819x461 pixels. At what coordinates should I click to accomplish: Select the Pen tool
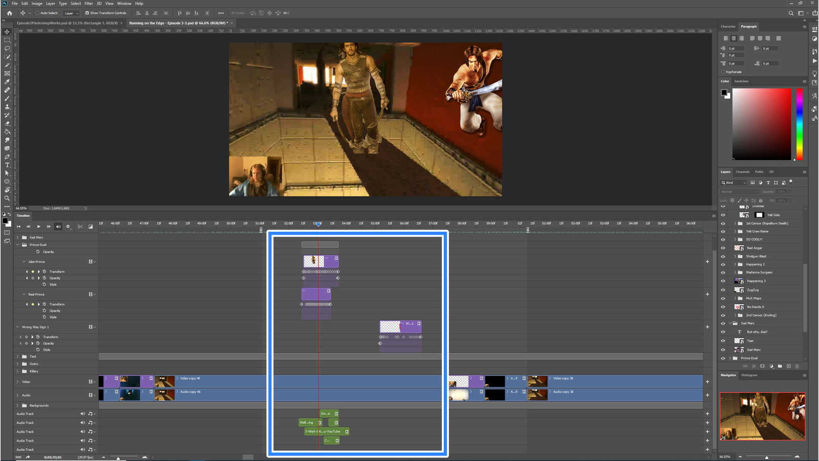pos(7,157)
